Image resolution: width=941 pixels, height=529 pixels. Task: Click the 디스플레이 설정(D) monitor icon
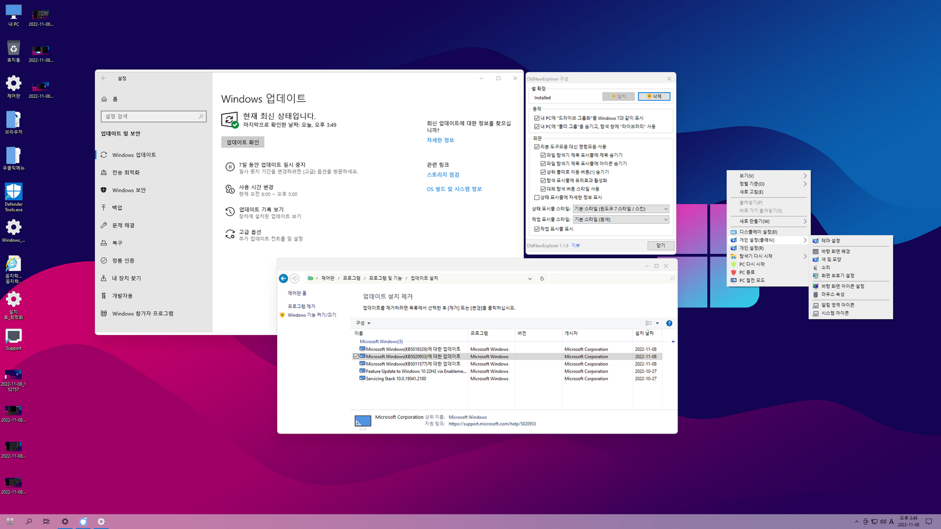coord(733,232)
